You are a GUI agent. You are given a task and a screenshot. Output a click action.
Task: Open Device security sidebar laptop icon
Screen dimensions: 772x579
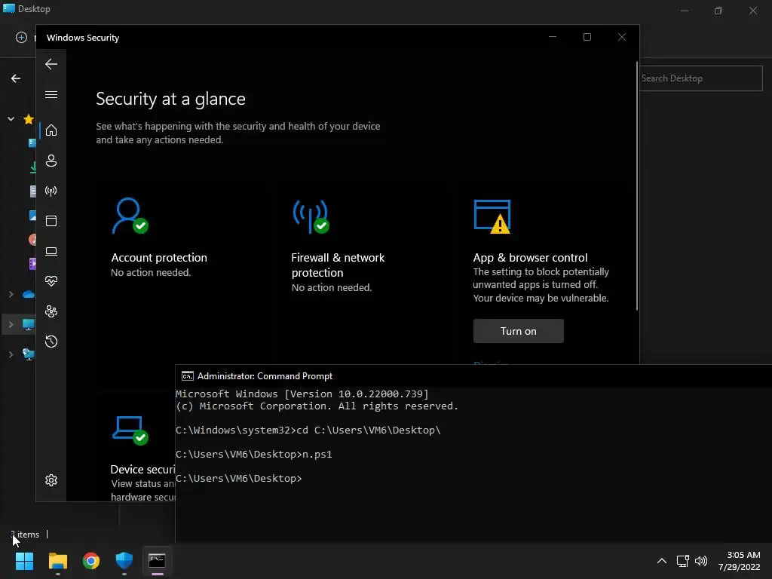(x=51, y=251)
